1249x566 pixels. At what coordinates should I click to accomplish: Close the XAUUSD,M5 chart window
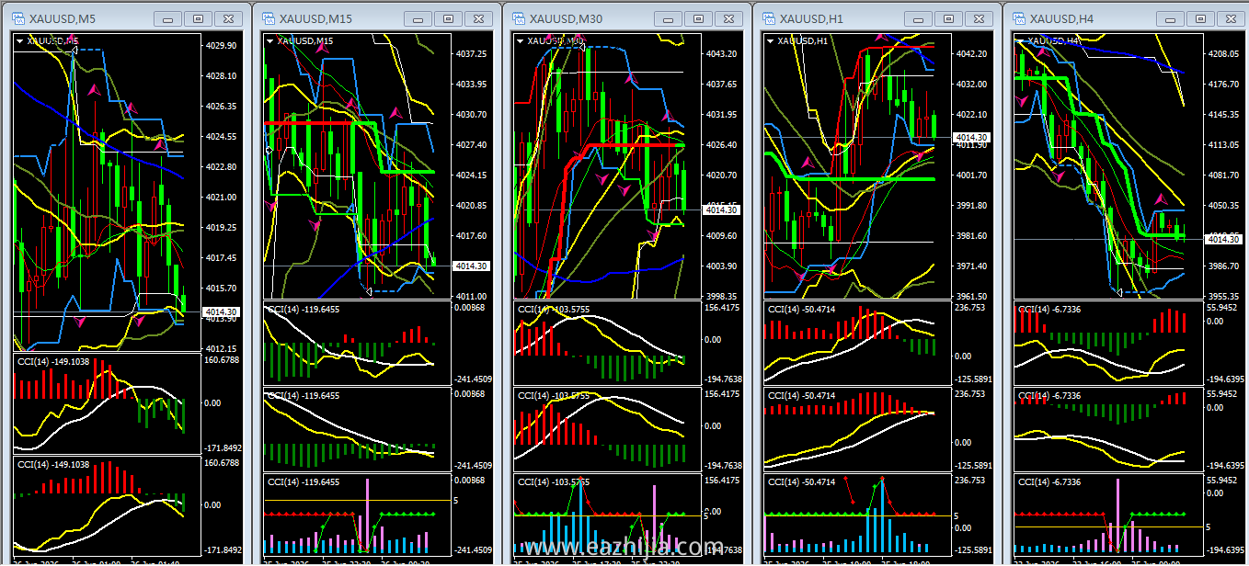click(x=227, y=18)
